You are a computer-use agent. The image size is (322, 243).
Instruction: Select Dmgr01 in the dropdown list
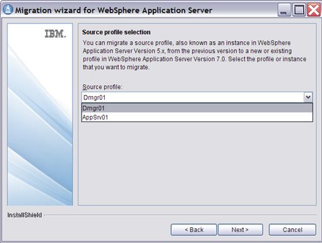point(197,108)
